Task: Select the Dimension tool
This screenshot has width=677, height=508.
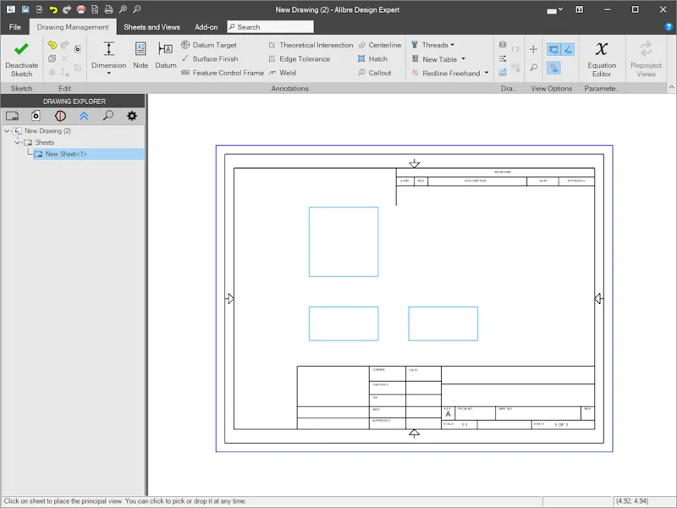Action: point(109,55)
